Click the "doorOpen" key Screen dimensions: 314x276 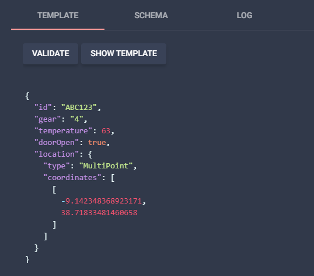[57, 143]
